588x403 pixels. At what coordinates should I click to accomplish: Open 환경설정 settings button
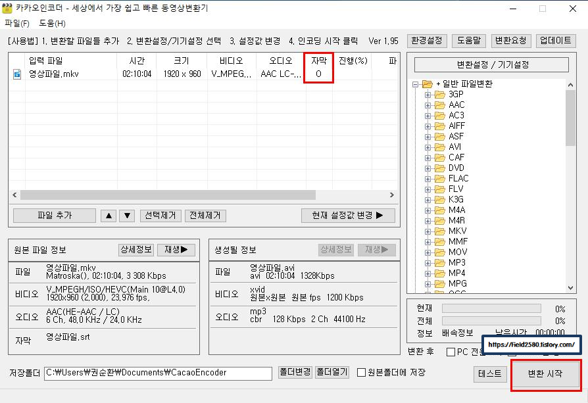click(x=427, y=41)
